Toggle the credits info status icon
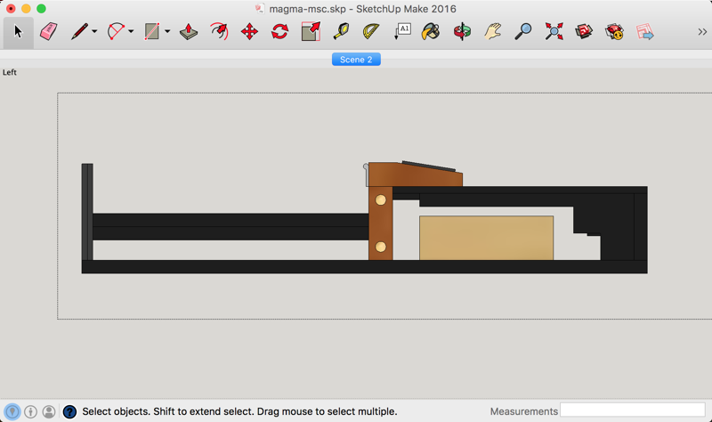The image size is (712, 422). pos(30,411)
